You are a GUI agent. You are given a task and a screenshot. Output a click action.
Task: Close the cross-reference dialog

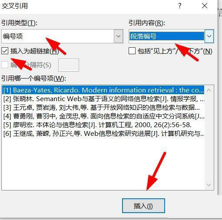point(205,6)
